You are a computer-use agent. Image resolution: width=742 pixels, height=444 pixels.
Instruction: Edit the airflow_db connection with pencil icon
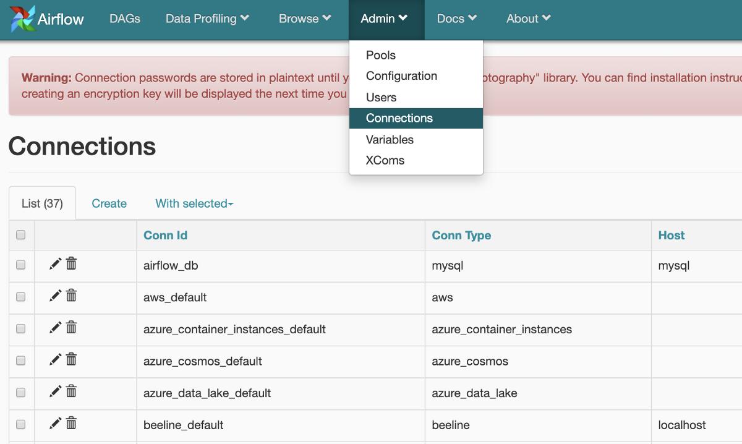(x=55, y=264)
